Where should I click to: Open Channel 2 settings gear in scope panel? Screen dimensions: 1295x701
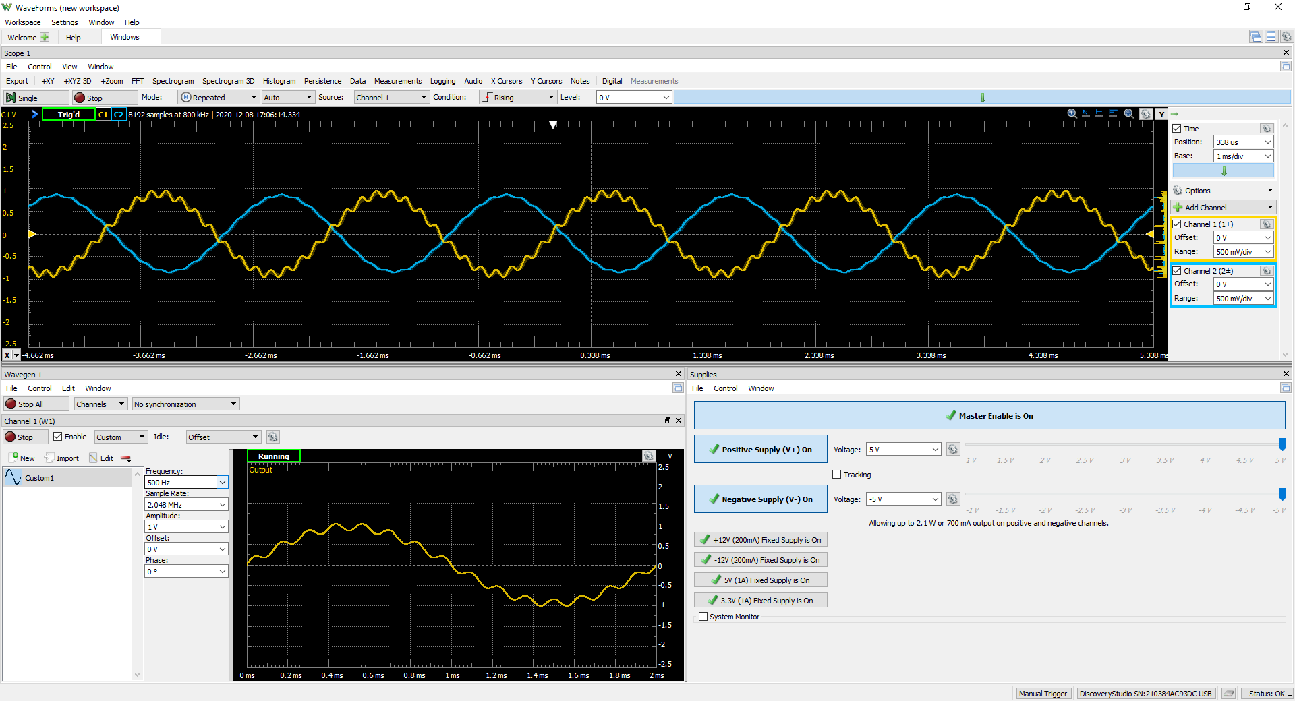click(1267, 271)
